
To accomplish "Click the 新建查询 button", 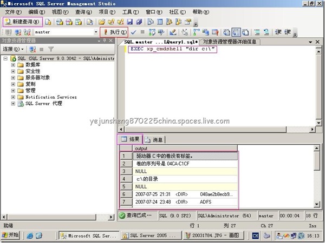I will tap(23, 22).
